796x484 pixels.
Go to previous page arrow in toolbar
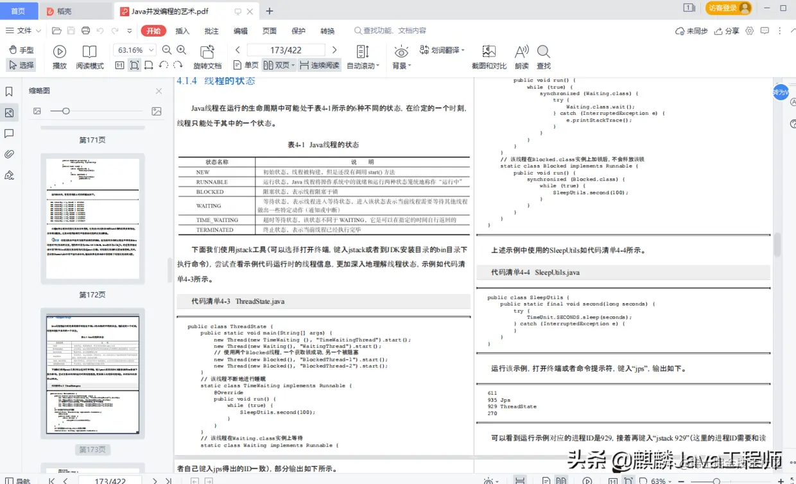238,50
